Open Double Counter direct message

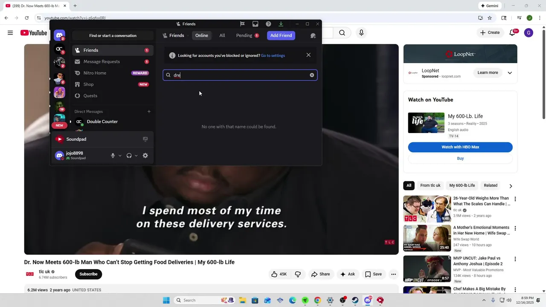click(x=113, y=122)
